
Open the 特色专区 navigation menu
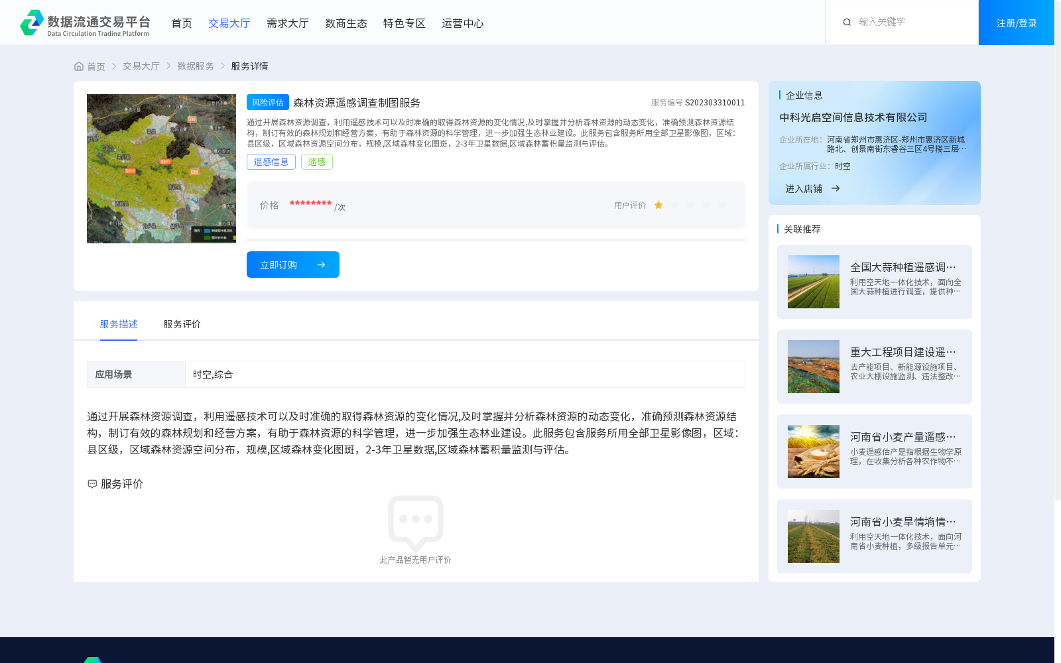pyautogui.click(x=405, y=23)
